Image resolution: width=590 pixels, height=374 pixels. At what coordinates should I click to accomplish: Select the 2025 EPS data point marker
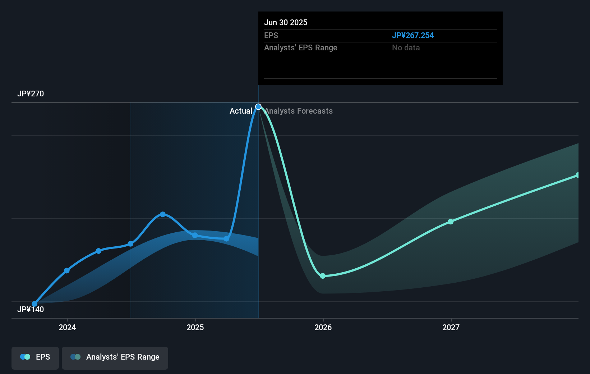point(195,235)
